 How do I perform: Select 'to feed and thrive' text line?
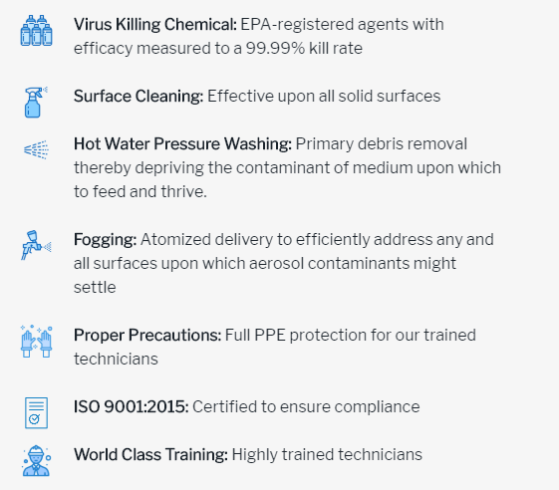(140, 192)
